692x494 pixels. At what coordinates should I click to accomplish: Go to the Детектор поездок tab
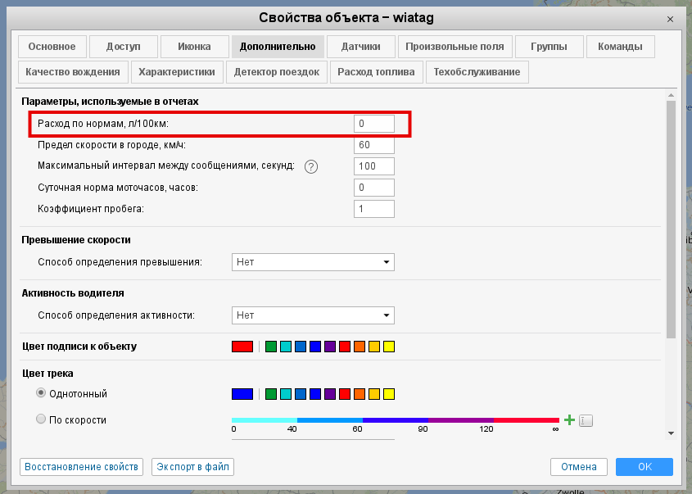tap(277, 72)
